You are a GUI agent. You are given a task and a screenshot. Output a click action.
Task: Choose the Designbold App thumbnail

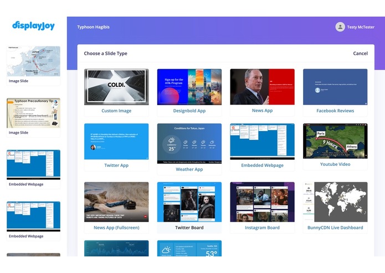click(189, 87)
